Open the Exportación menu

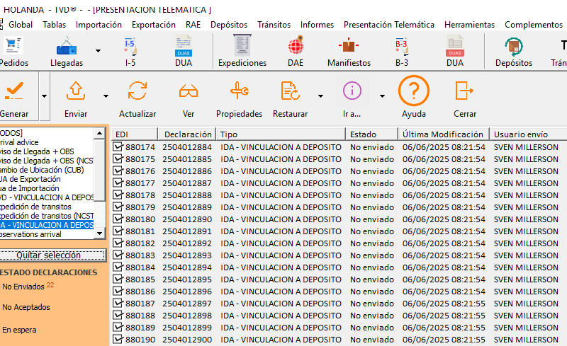click(154, 24)
